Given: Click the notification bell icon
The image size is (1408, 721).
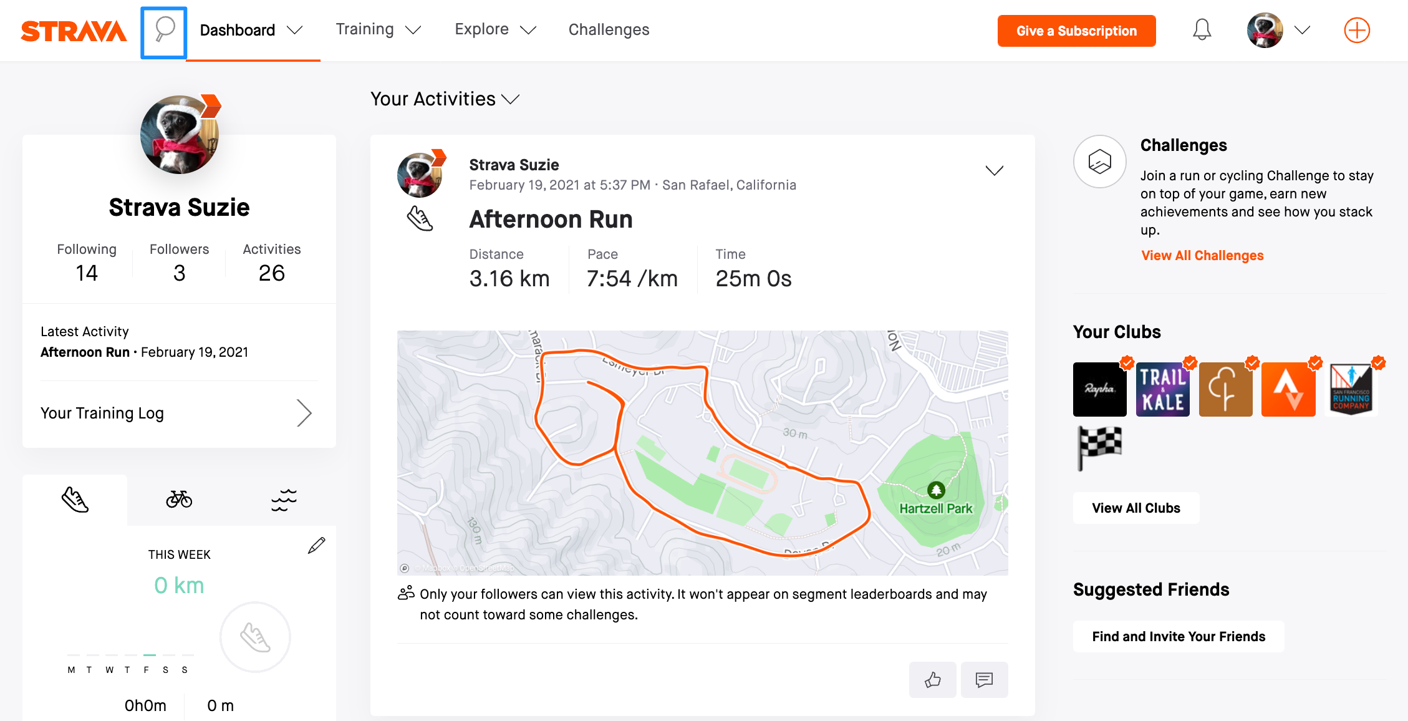Looking at the screenshot, I should pyautogui.click(x=1202, y=31).
